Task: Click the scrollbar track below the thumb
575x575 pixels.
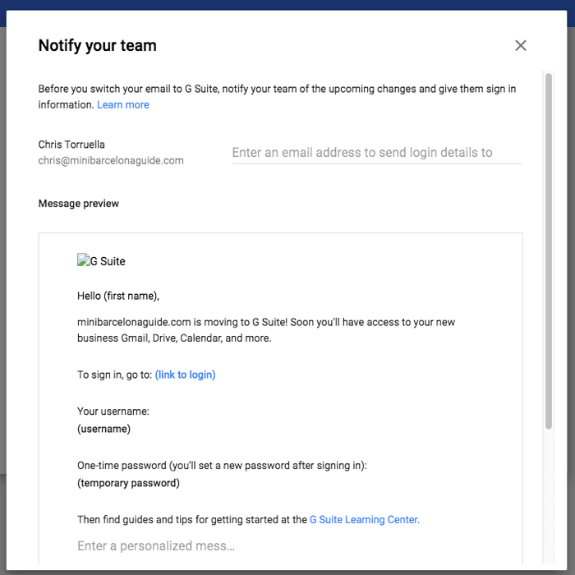Action: pos(549,501)
